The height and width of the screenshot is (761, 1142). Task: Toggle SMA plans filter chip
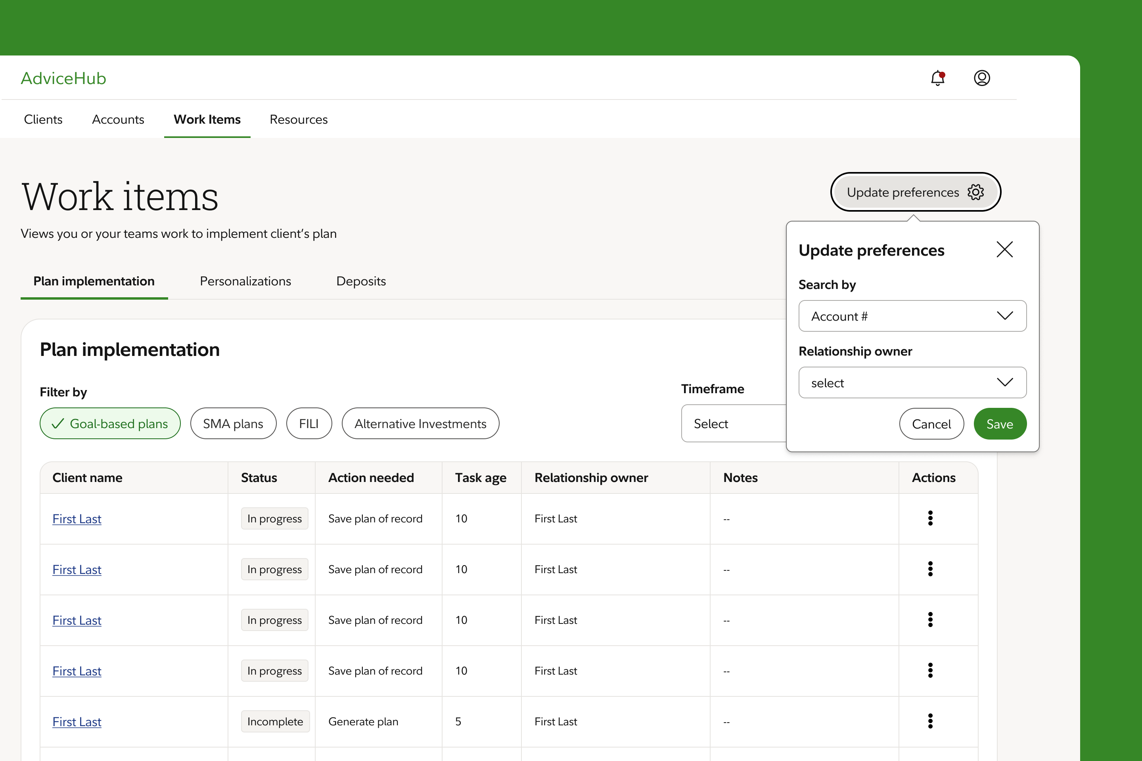(x=233, y=424)
